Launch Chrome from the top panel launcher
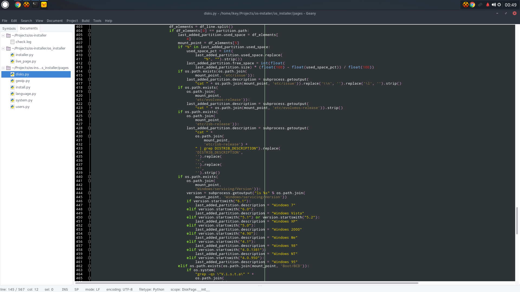This screenshot has width=520, height=292. pyautogui.click(x=18, y=5)
